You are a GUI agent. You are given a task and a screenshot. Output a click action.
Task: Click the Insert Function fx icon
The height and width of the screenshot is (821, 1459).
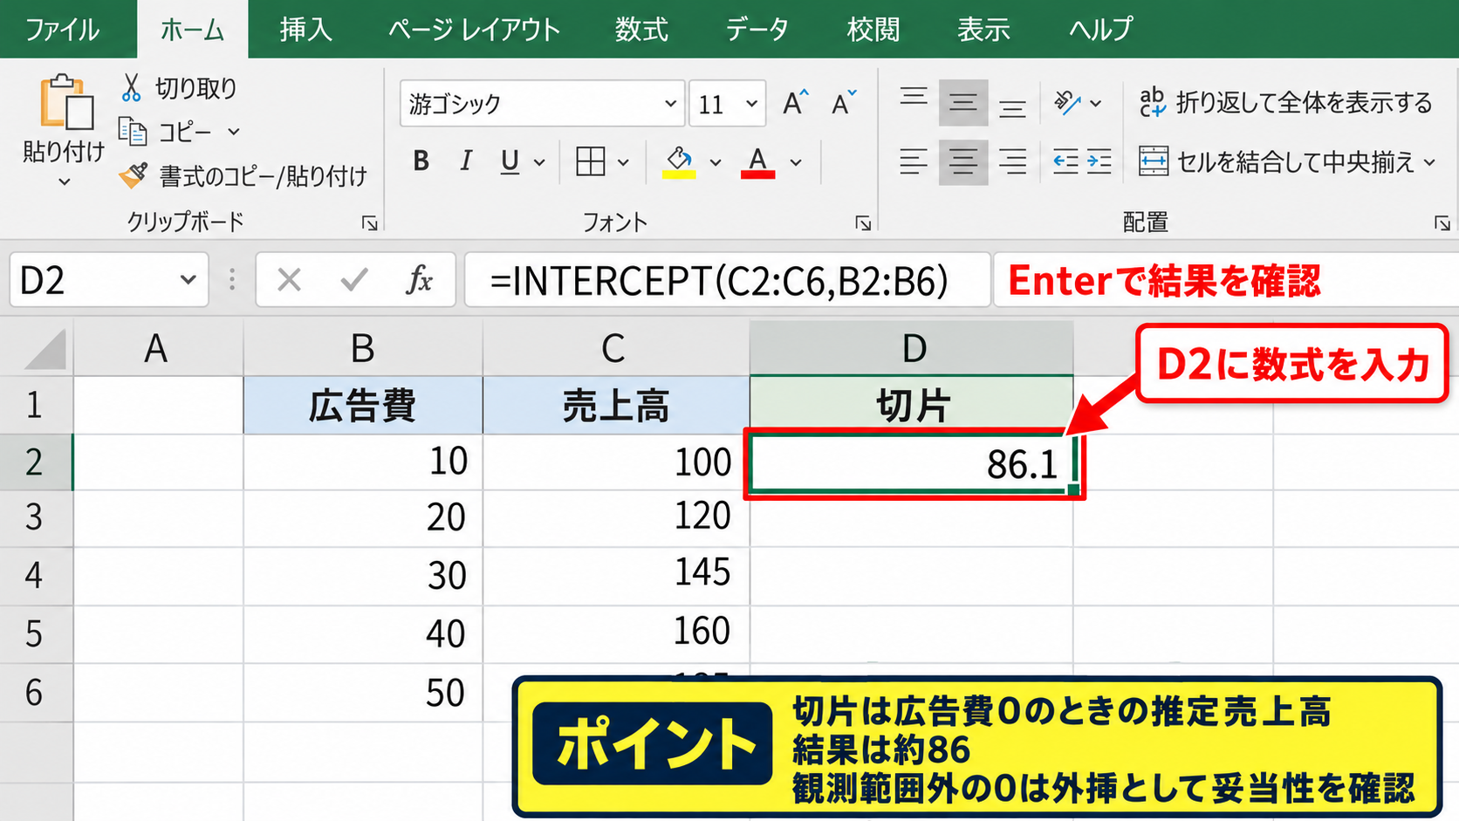420,280
